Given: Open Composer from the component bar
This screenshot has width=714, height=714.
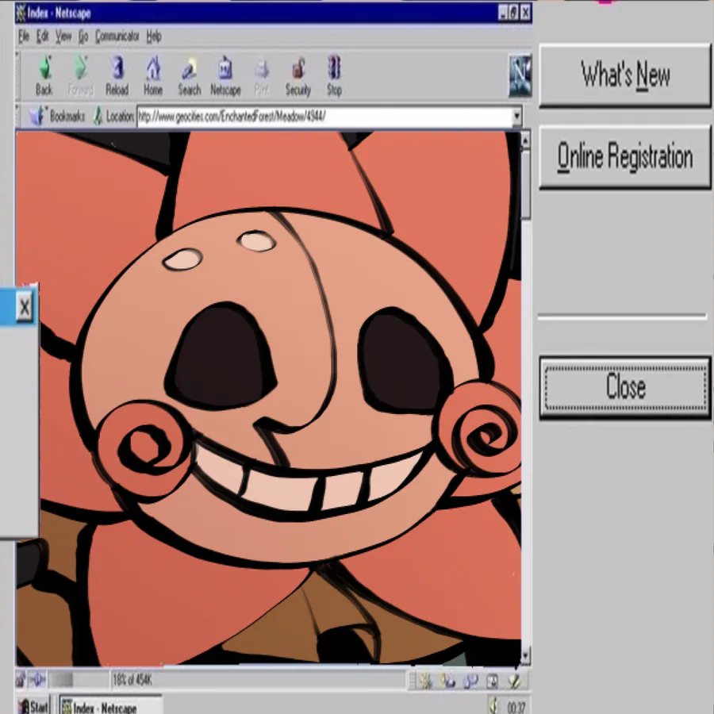Looking at the screenshot, I should click(x=515, y=681).
